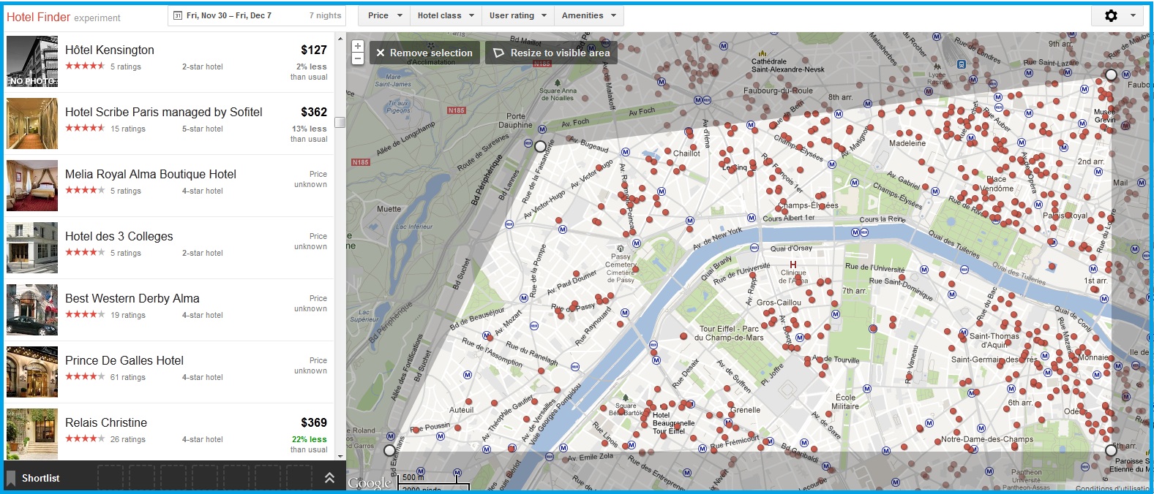Expand the Shortlist panel with the double chevron
This screenshot has width=1154, height=494.
pos(329,478)
